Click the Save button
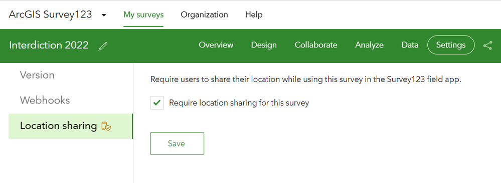 (177, 143)
